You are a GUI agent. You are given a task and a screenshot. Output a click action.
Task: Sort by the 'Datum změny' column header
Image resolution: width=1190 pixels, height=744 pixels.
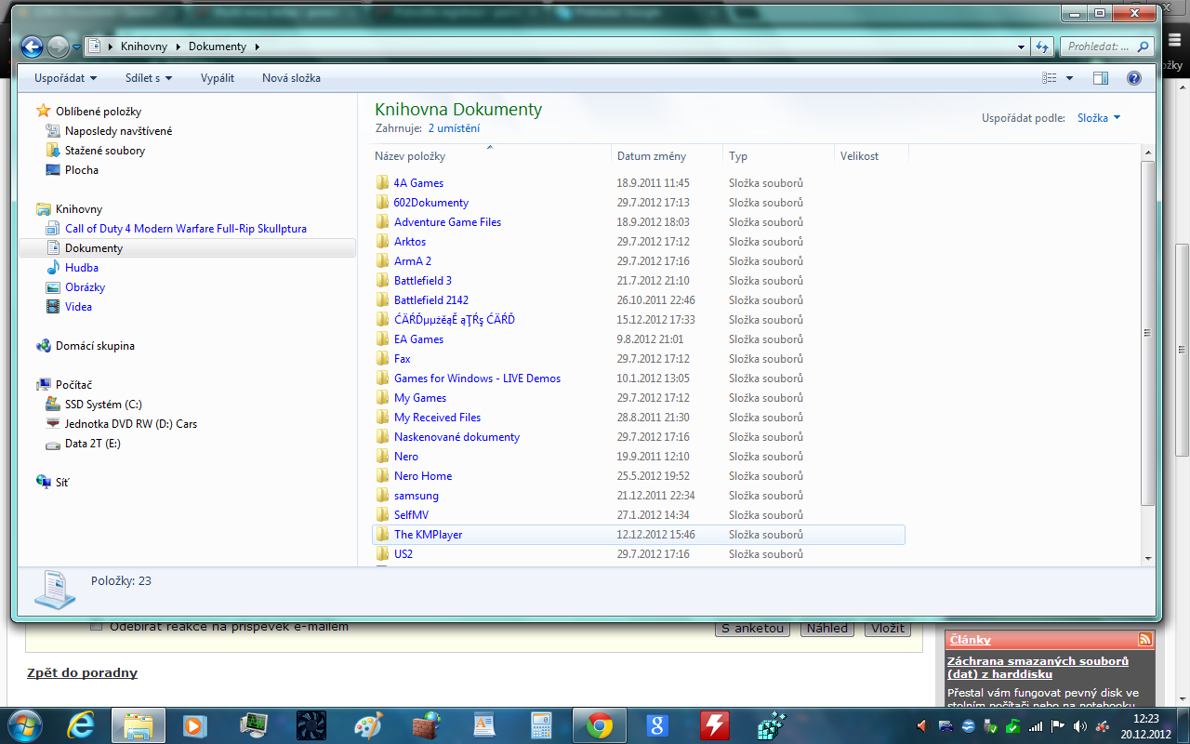tap(667, 156)
